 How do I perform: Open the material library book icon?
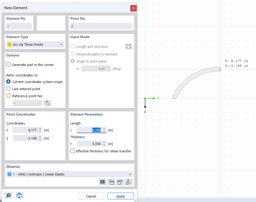[x=103, y=182]
